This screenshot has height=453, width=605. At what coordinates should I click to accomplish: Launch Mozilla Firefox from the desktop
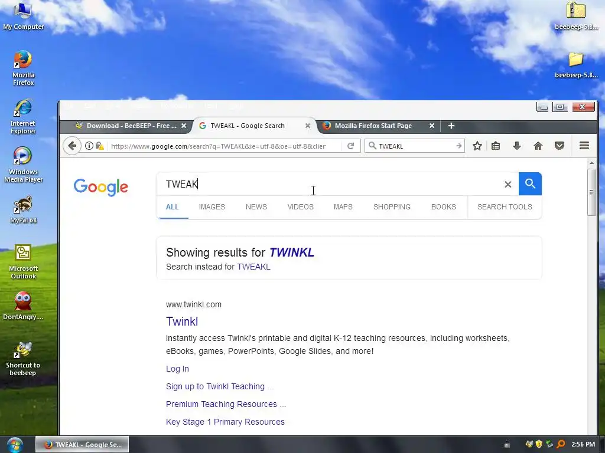pyautogui.click(x=23, y=68)
